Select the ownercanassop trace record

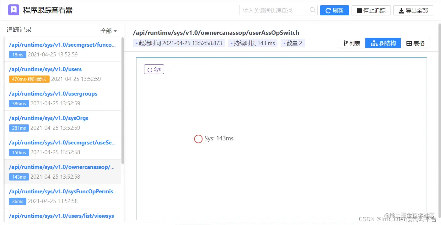point(62,172)
